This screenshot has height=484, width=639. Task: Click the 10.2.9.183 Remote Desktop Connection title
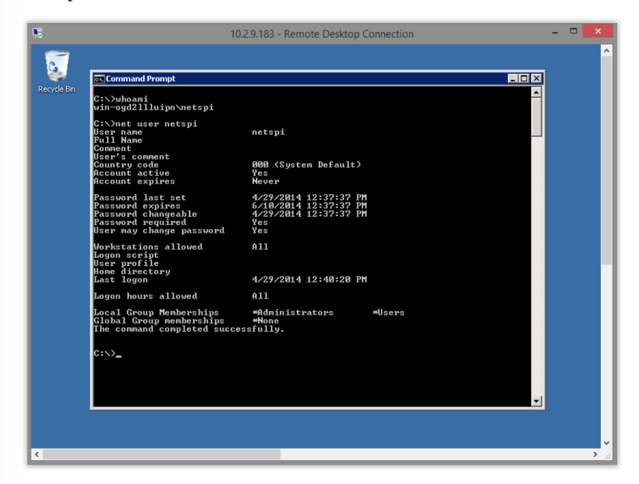coord(322,34)
